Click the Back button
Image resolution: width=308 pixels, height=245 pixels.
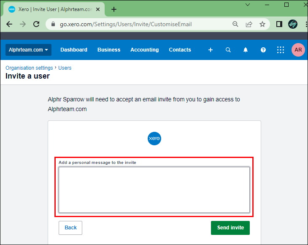[70, 228]
